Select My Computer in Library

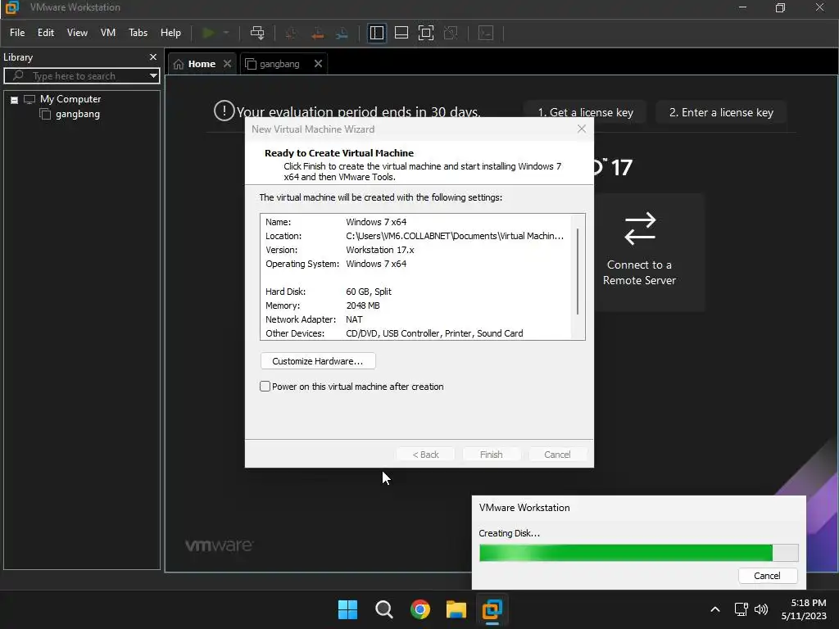[70, 99]
